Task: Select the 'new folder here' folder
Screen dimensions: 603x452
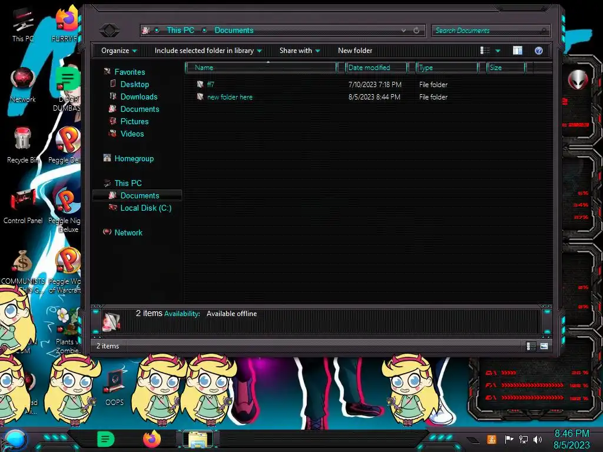Action: 230,97
